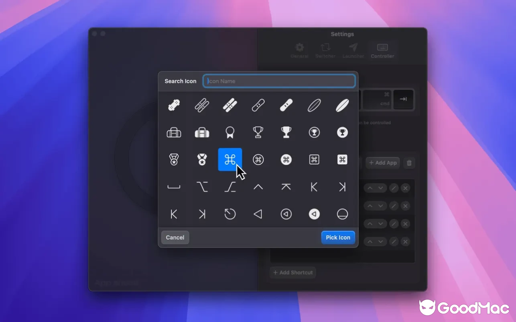Pick the rosette ribbon award icon
This screenshot has height=322, width=516.
[x=230, y=132]
